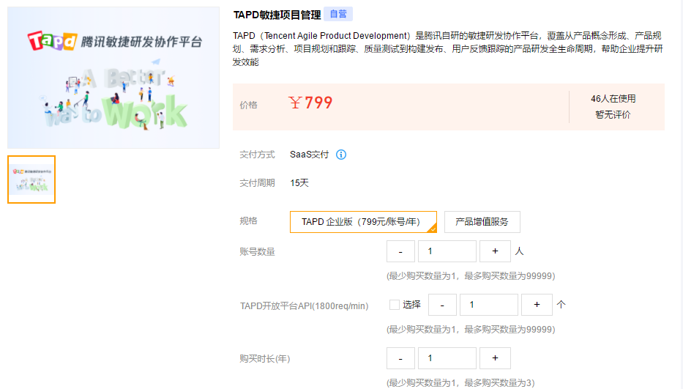The width and height of the screenshot is (683, 389).
Task: Open the large TAPD product banner image
Action: [x=113, y=78]
